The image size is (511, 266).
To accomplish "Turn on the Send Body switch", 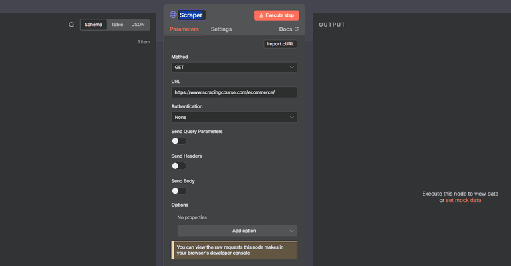I will tap(179, 191).
